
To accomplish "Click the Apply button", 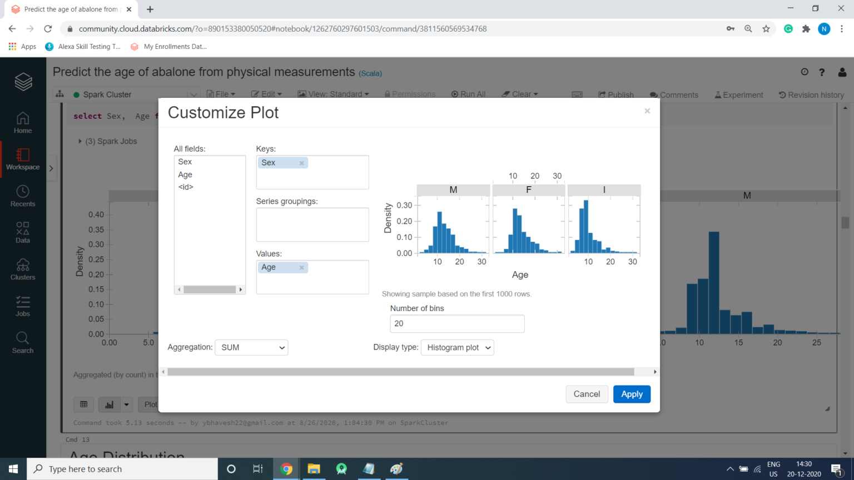I will point(632,394).
